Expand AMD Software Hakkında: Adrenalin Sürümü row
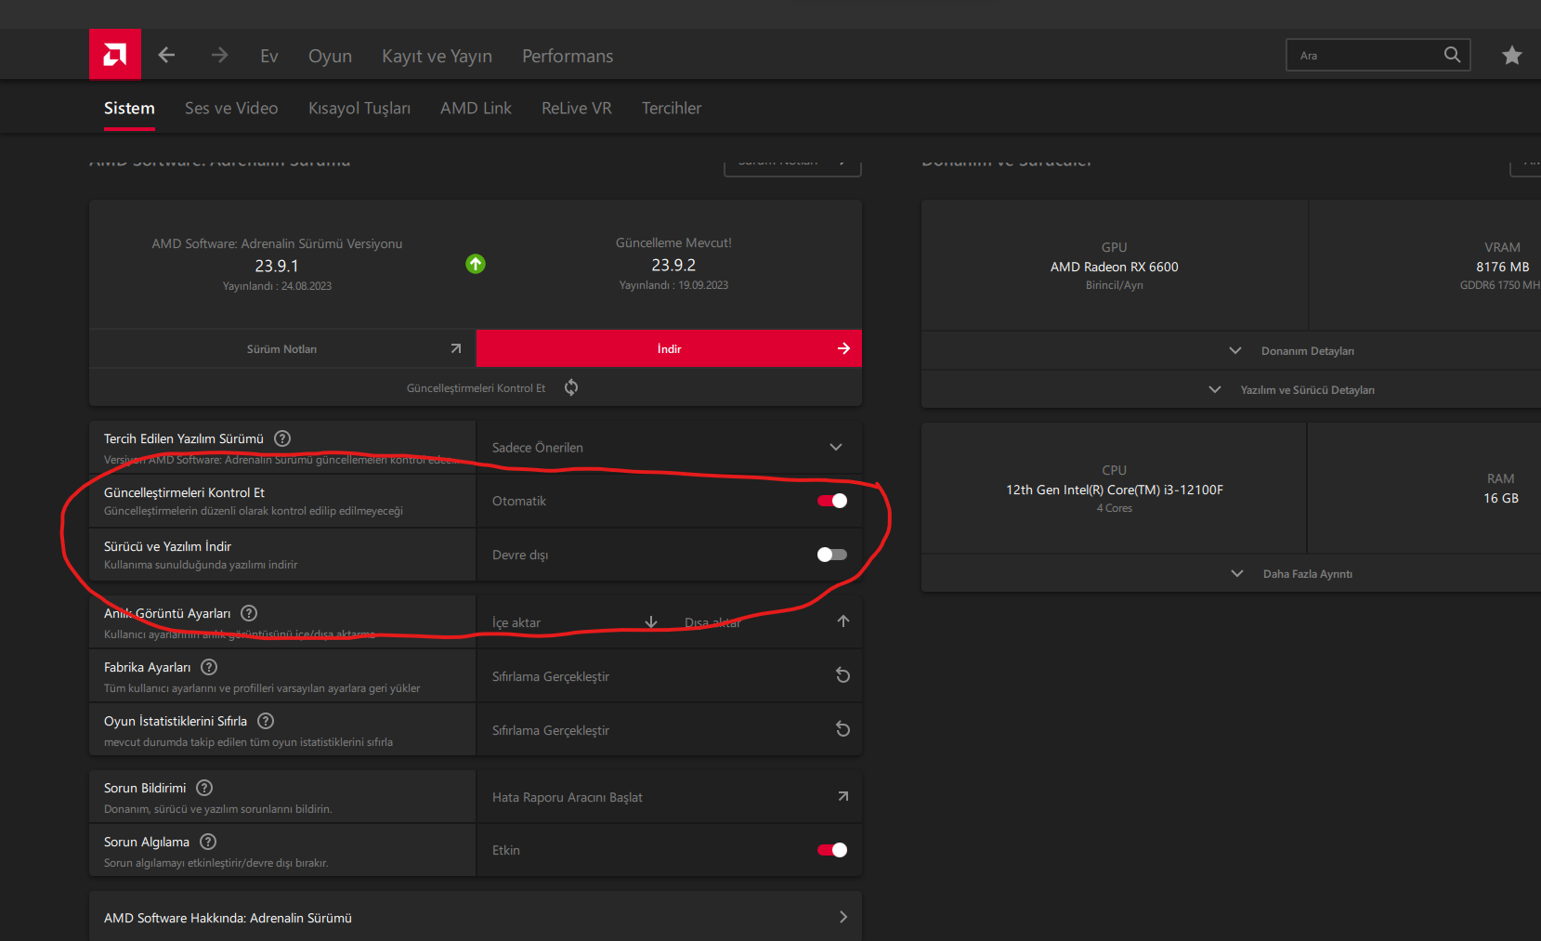Image resolution: width=1541 pixels, height=941 pixels. 476,917
